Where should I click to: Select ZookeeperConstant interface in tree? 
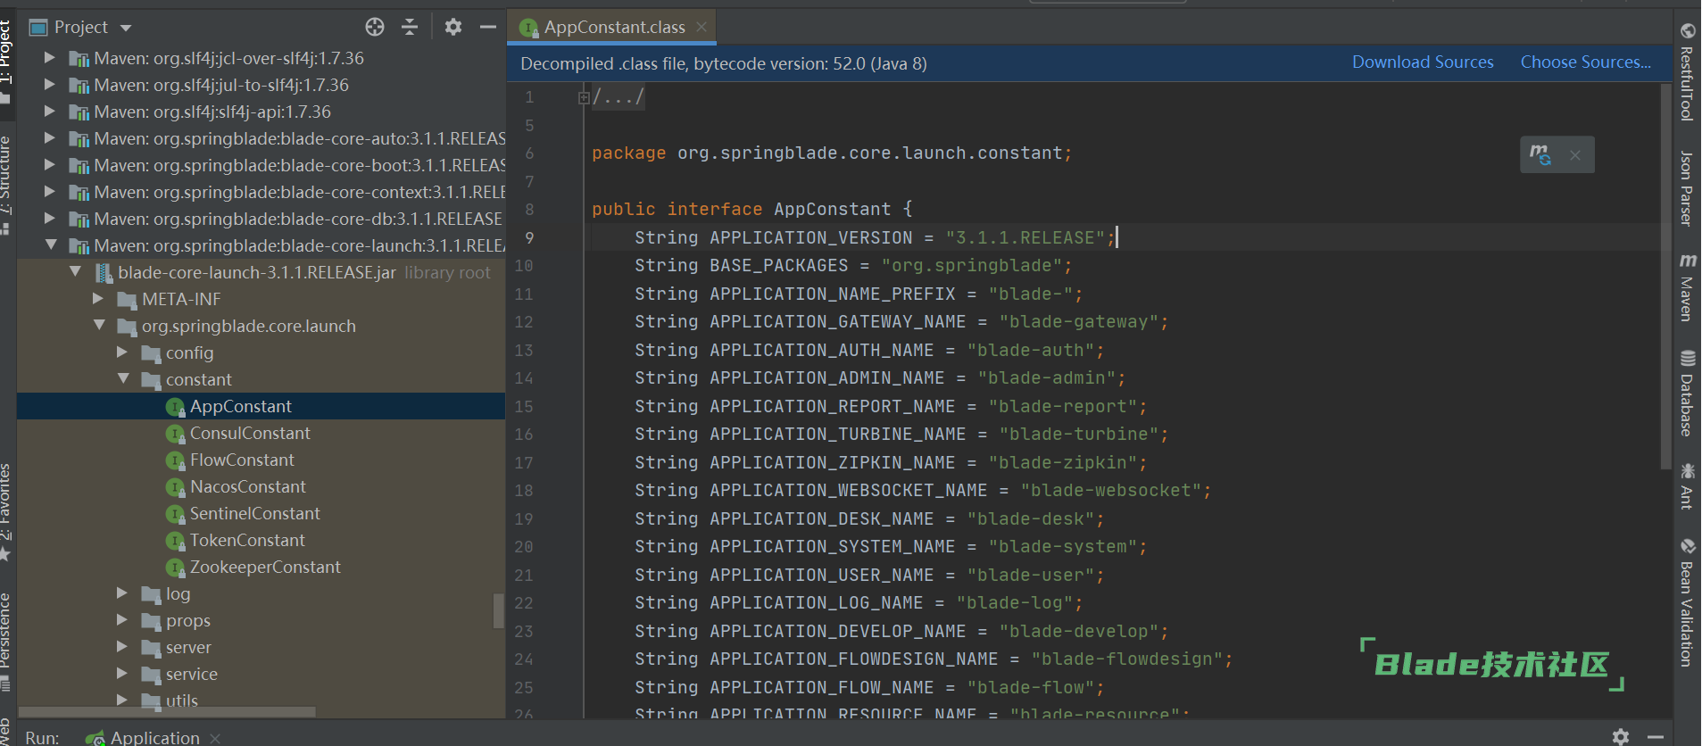[261, 567]
